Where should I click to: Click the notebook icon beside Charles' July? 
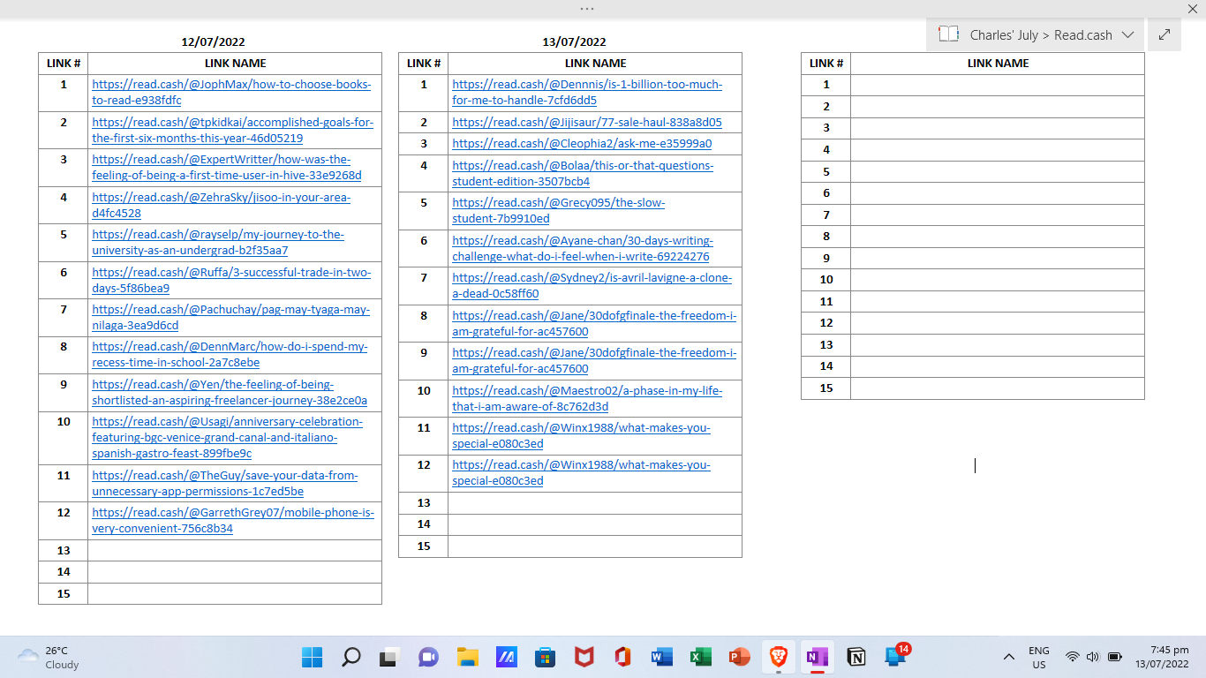(x=948, y=34)
